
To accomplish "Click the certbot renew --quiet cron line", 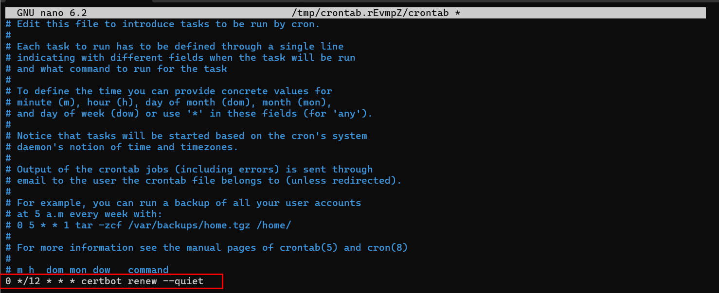I will tap(105, 281).
